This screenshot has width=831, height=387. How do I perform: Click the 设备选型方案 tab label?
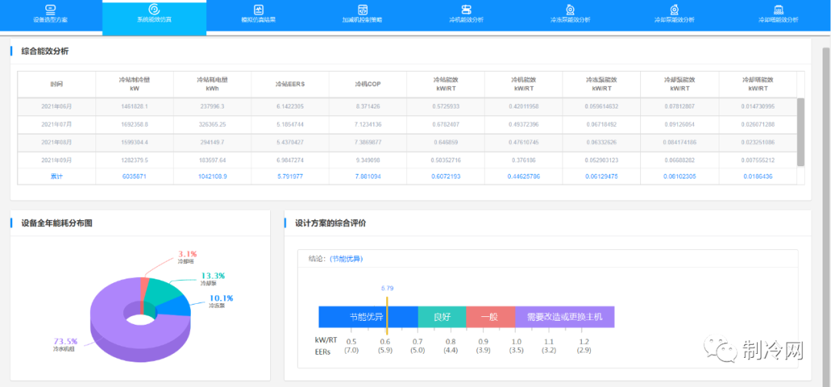tap(50, 19)
